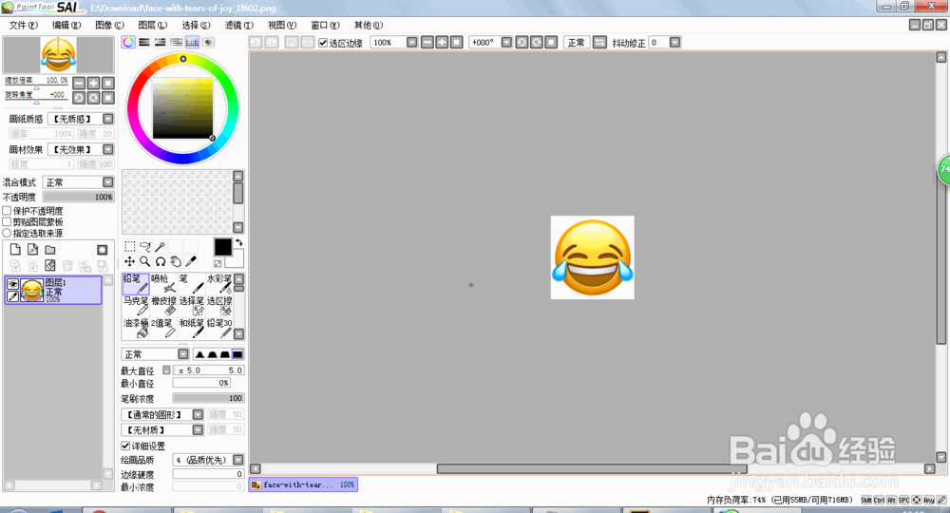950x513 pixels.
Task: Open the 选择 menu
Action: [196, 25]
